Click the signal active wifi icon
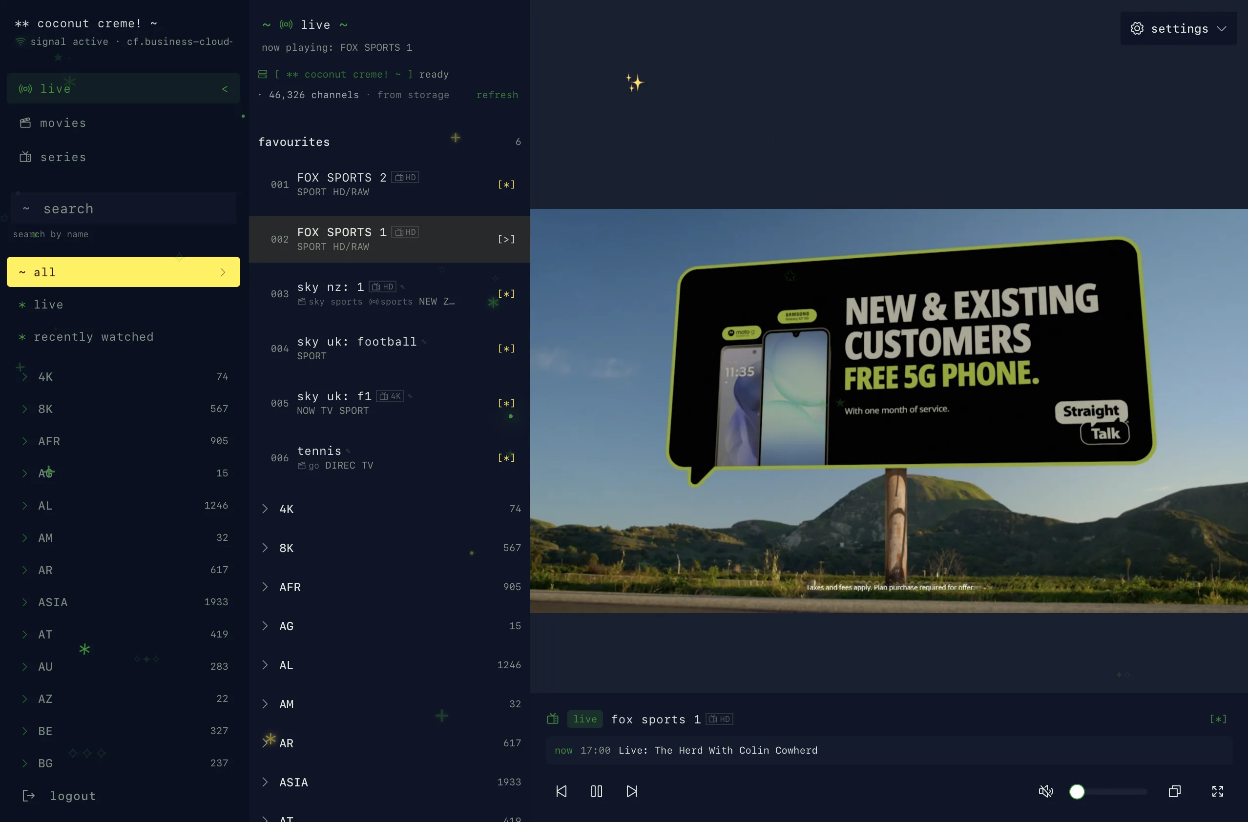Screen dimensions: 1248x822 (20, 41)
